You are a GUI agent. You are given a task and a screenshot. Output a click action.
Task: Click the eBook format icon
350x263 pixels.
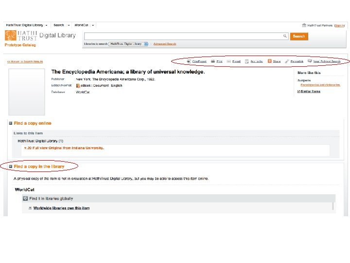click(x=78, y=86)
